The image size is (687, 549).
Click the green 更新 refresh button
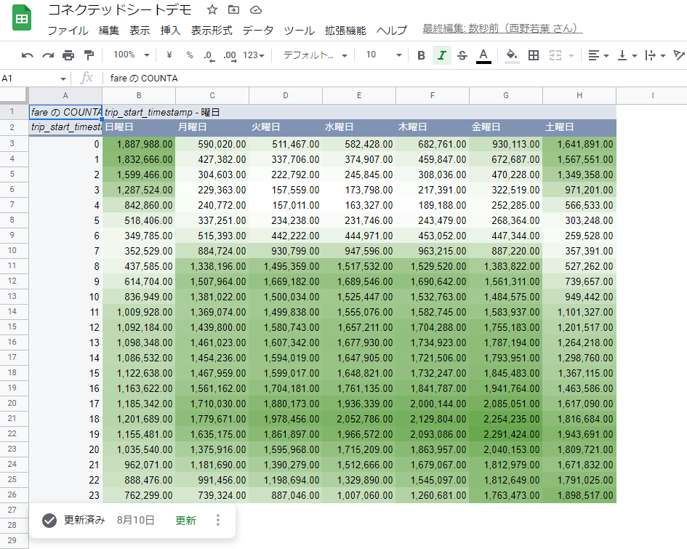pos(186,521)
